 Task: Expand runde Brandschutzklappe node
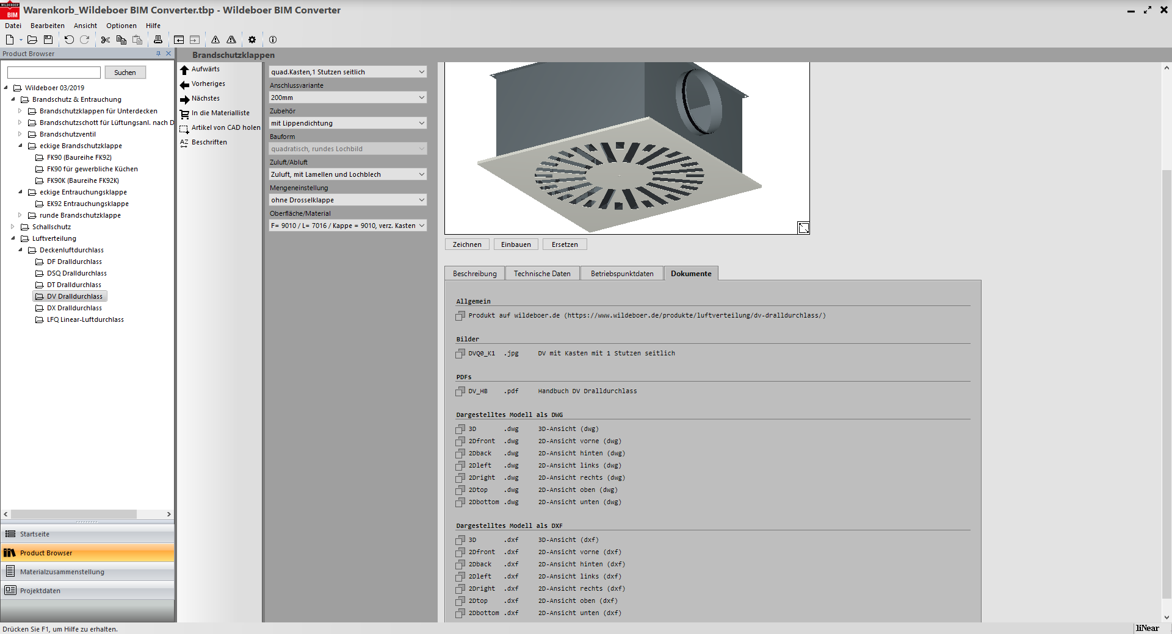pos(20,215)
